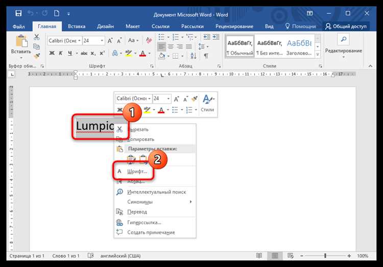The width and height of the screenshot is (383, 267).
Task: Switch to the Вставка ribbon tab
Action: (x=77, y=27)
